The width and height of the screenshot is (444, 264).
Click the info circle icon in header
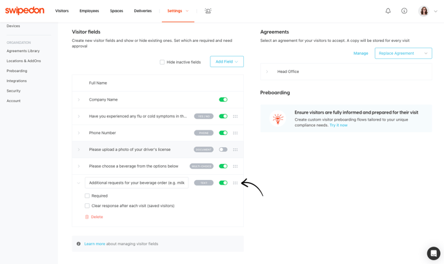pyautogui.click(x=404, y=11)
